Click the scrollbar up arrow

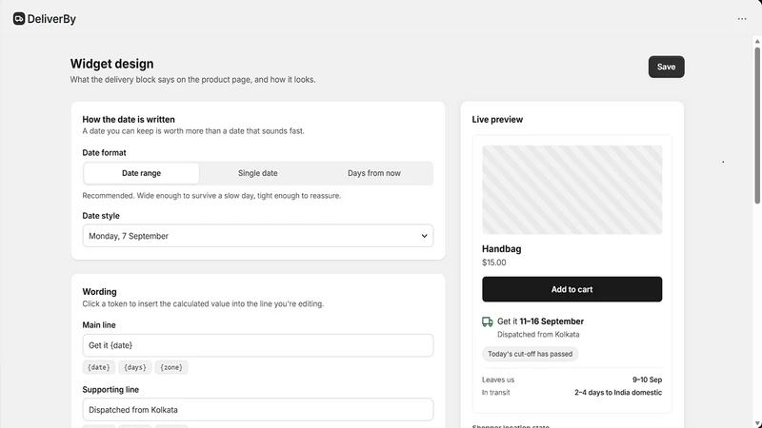[x=757, y=41]
